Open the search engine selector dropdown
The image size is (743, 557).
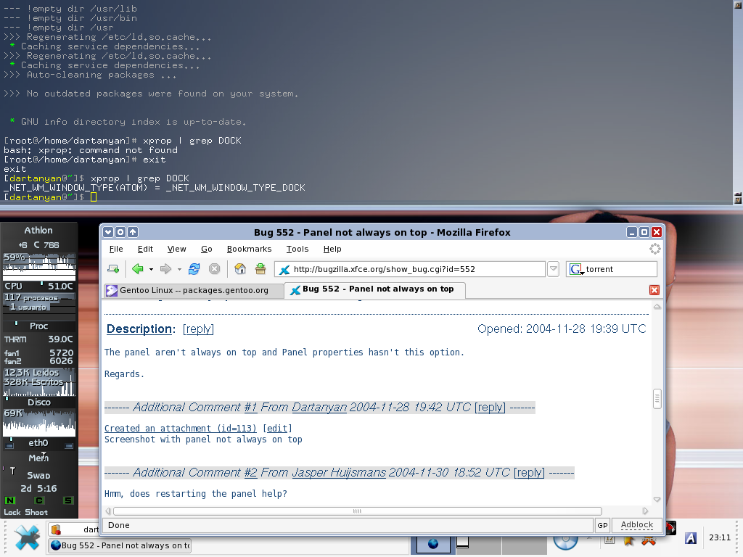click(577, 269)
